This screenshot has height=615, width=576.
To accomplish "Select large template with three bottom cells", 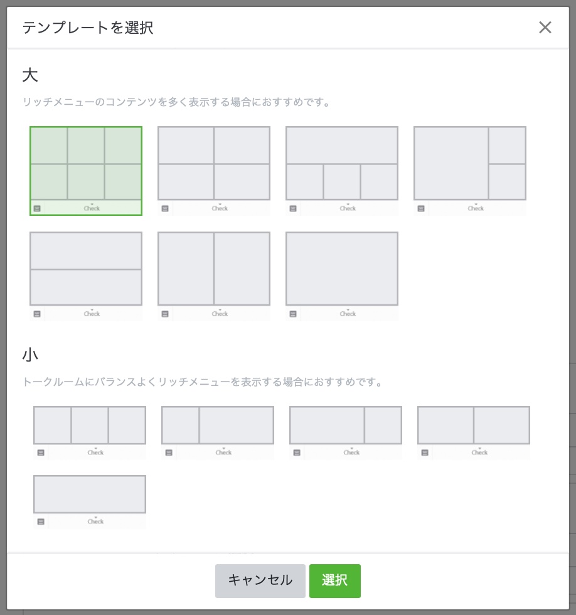I will pyautogui.click(x=342, y=164).
